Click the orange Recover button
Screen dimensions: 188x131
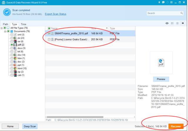(176, 126)
